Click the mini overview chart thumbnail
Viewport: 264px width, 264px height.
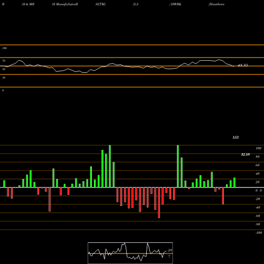(x=130, y=253)
